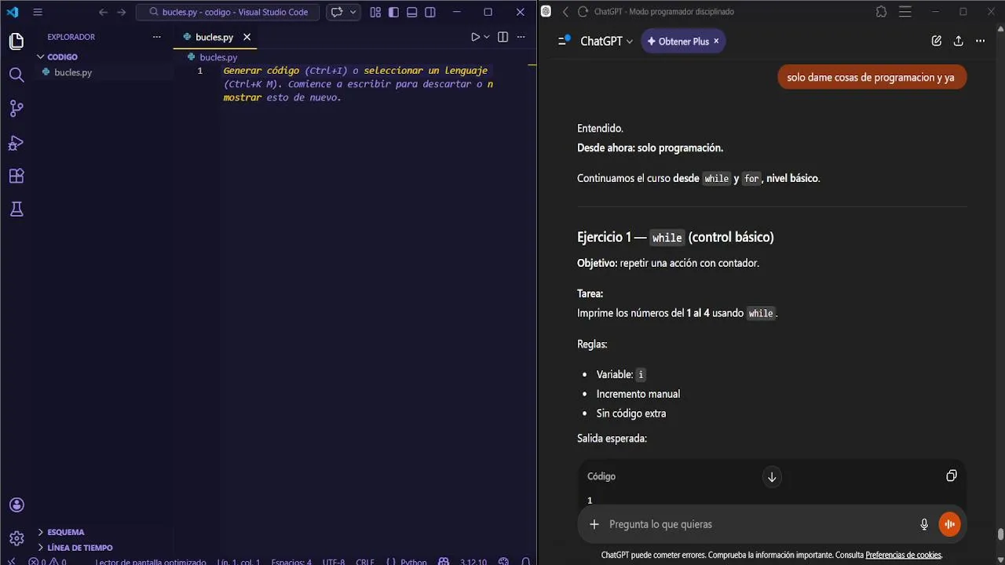Attach a file with the plus in ChatGPT
The width and height of the screenshot is (1005, 565).
coord(594,524)
